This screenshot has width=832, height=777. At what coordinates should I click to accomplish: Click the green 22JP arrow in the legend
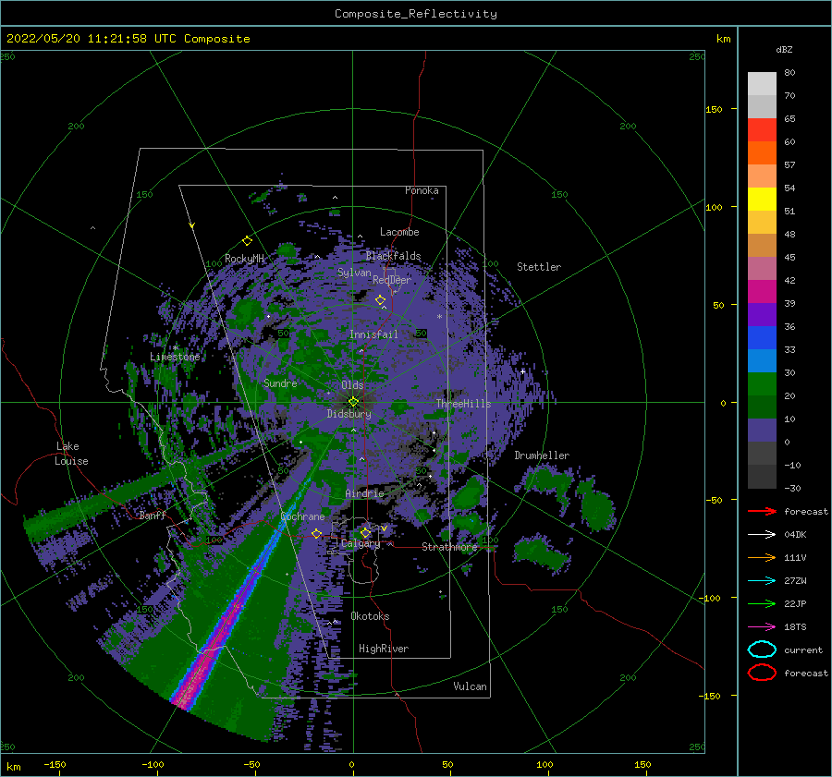tap(762, 603)
